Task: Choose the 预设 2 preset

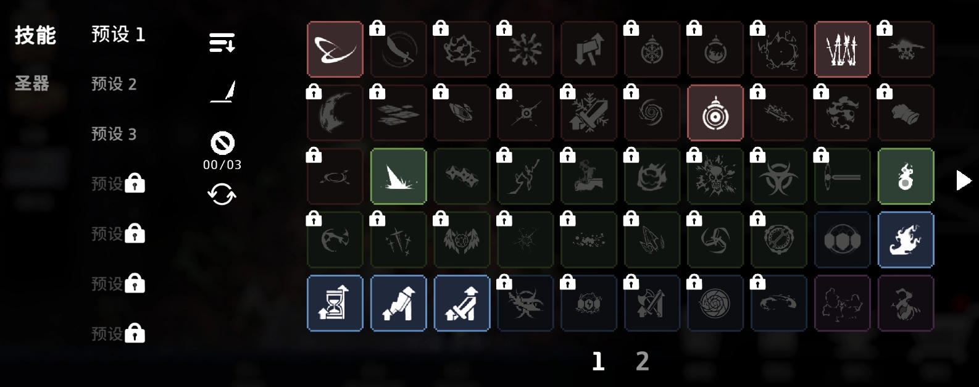Action: point(114,84)
